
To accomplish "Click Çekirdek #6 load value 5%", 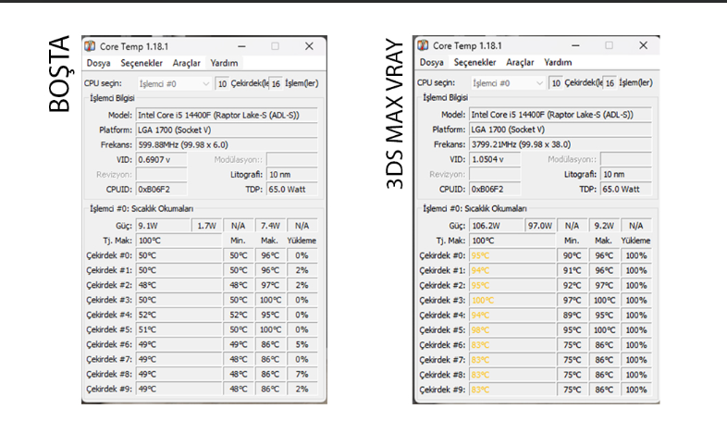I will pos(302,344).
